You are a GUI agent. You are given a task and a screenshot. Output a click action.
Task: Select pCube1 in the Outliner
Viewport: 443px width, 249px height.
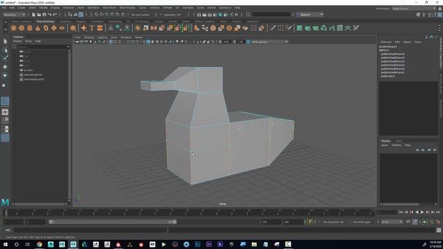28,70
